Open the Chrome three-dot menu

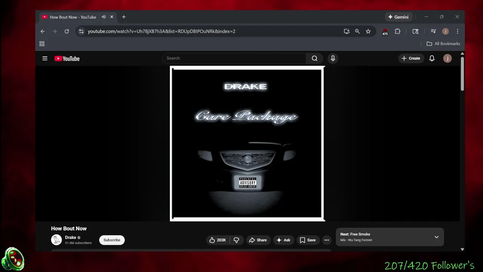point(457,31)
